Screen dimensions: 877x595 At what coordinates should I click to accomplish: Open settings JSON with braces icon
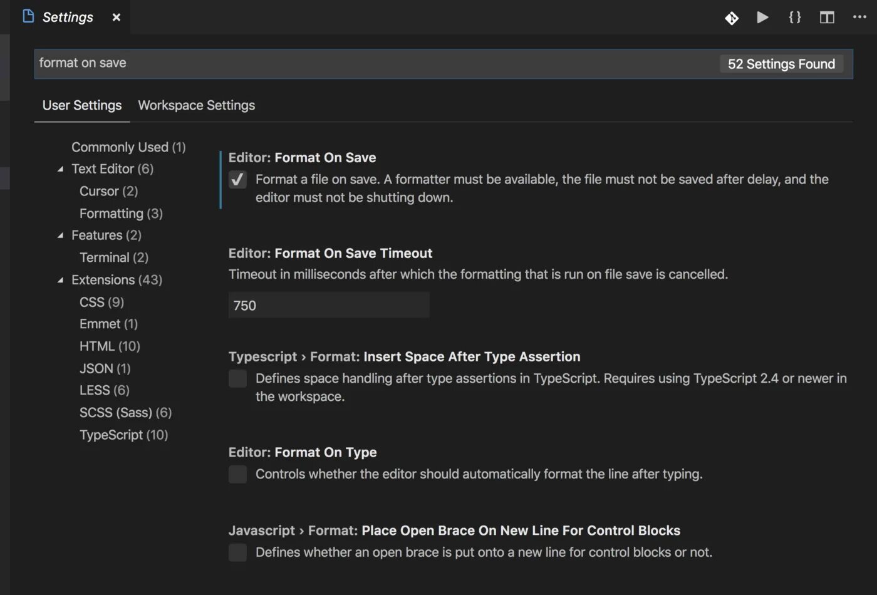click(x=795, y=18)
